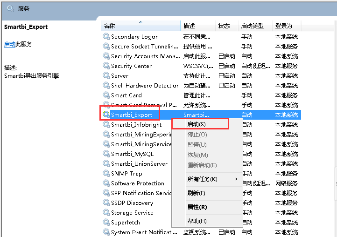
Task: Select the SSDP Discovery service
Action: tap(132, 203)
